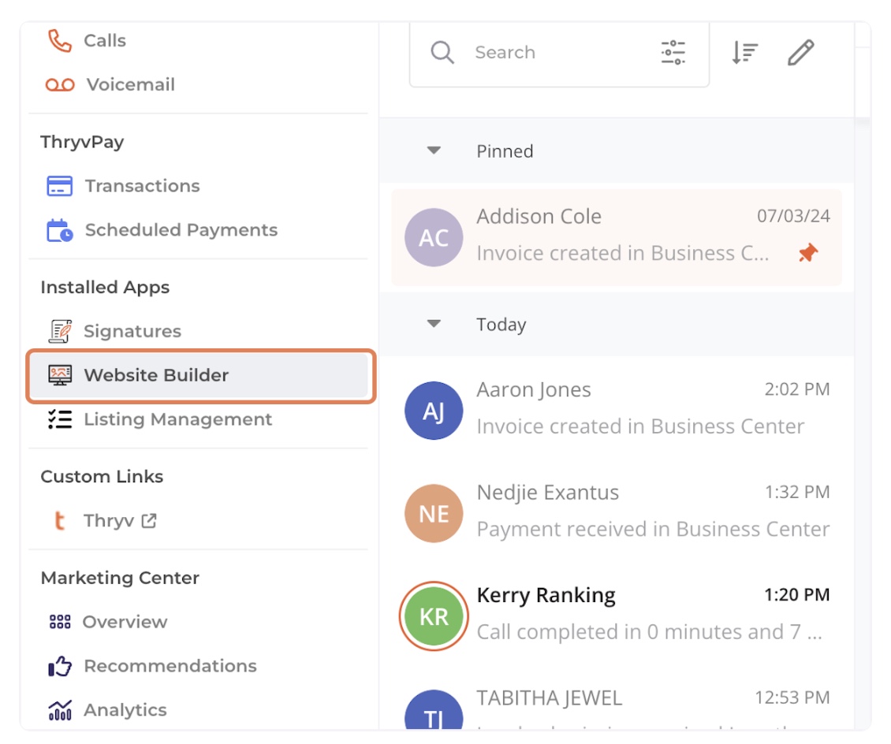Click Aaron Jones 'Invoice created' message preview
Screen dimensions: 891x744
coord(640,426)
